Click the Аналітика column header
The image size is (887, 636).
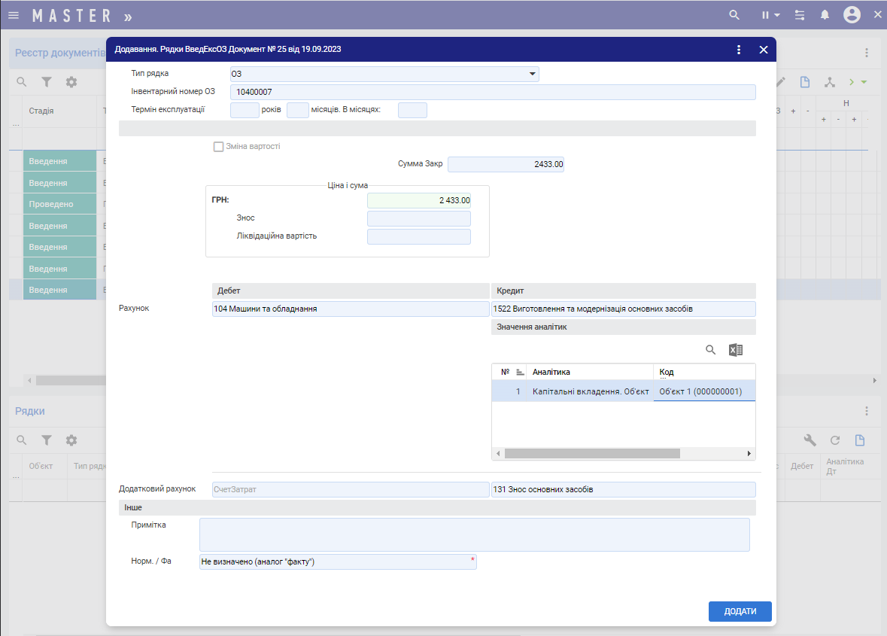591,372
